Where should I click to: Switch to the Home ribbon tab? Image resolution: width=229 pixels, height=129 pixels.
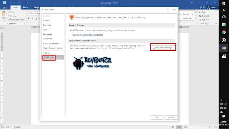click(15, 8)
